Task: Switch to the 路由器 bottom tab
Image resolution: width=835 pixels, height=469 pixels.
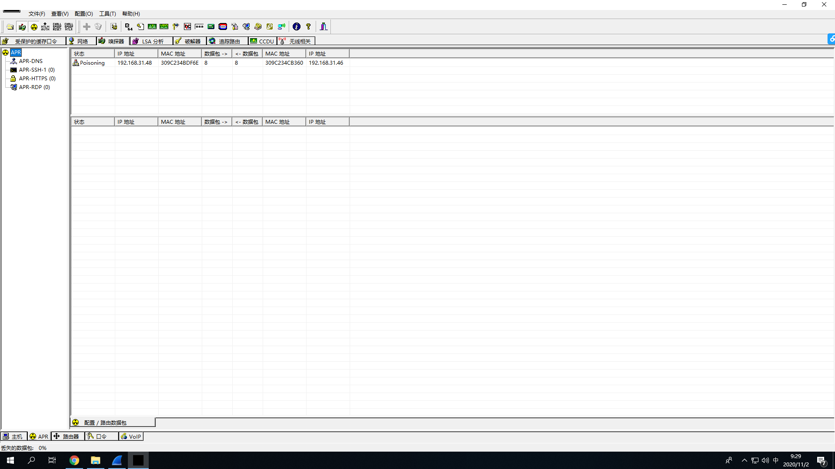Action: click(67, 436)
